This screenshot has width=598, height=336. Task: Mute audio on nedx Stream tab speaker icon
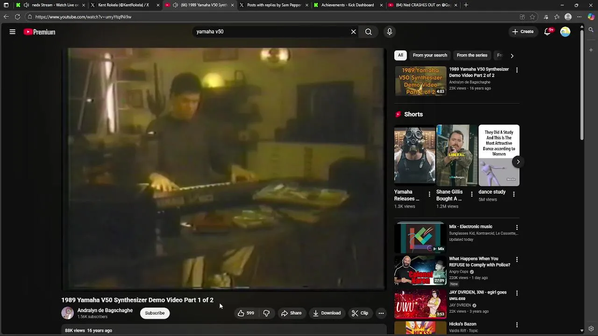[x=26, y=5]
